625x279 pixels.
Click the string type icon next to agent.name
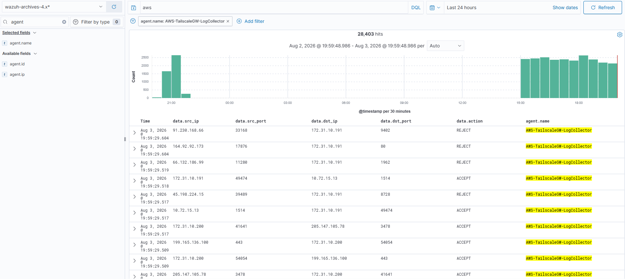point(5,43)
